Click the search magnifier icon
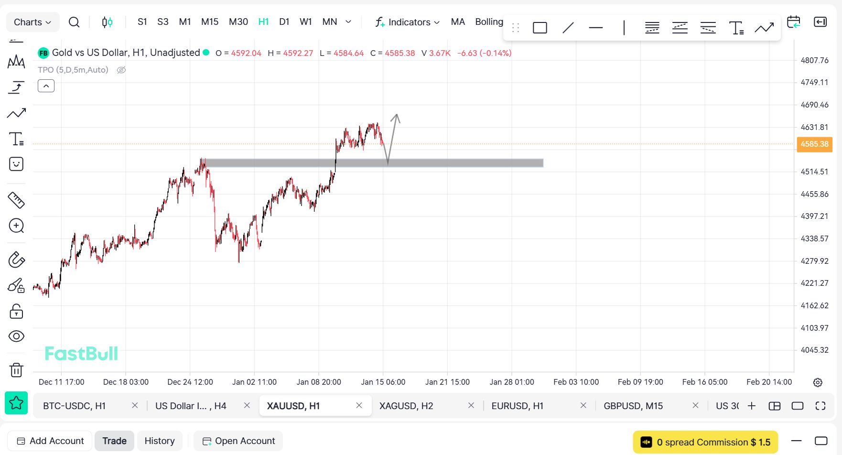Viewport: 842px width, 455px height. coord(74,22)
